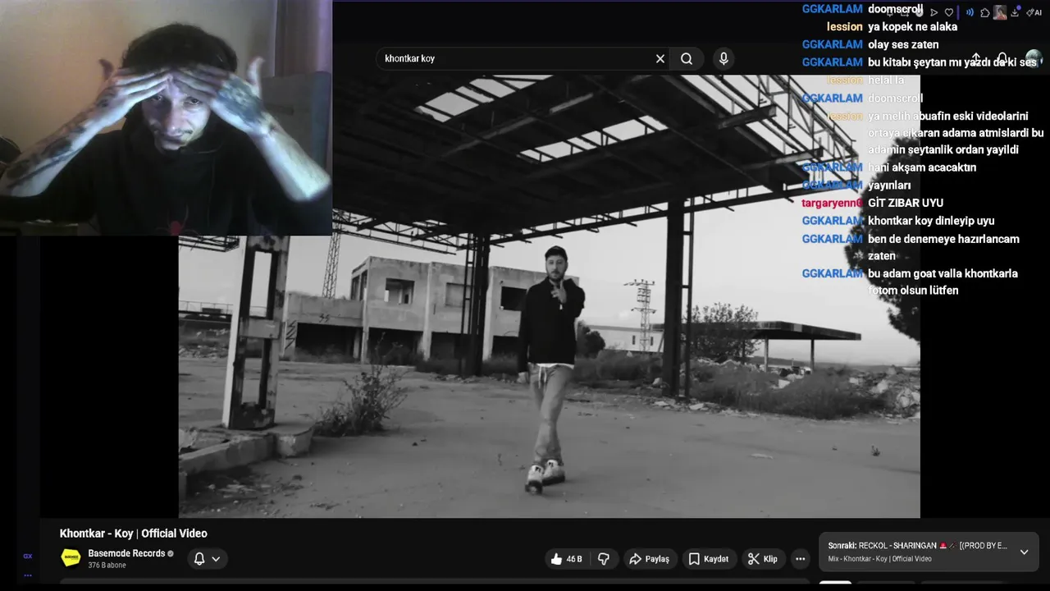Click the verified badge beside Basemode Records
Image resolution: width=1050 pixels, height=591 pixels.
[x=171, y=554]
